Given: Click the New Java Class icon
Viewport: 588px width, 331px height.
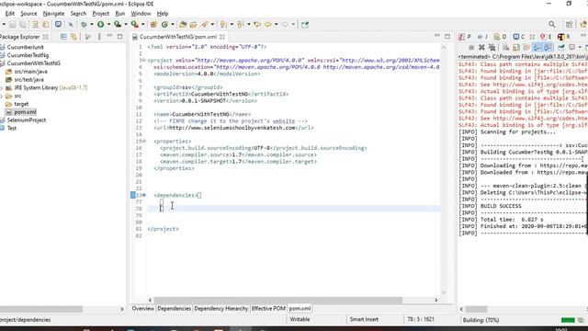Looking at the screenshot, I should (164, 25).
